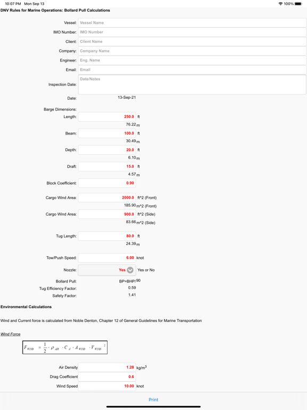The height and width of the screenshot is (410, 307).
Task: Tap the Wind Force underlined heading
Action: pyautogui.click(x=11, y=334)
